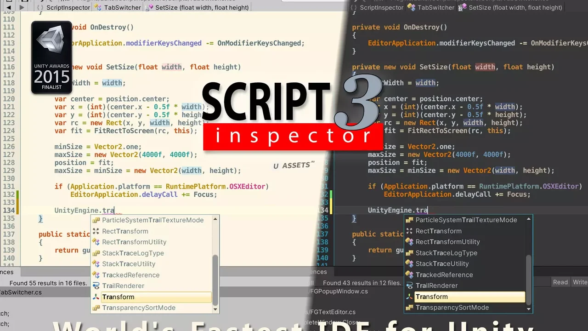Click the ParticleSystemTrailTextureMode icon in the dark popup
This screenshot has width=588, height=331.
(x=409, y=220)
